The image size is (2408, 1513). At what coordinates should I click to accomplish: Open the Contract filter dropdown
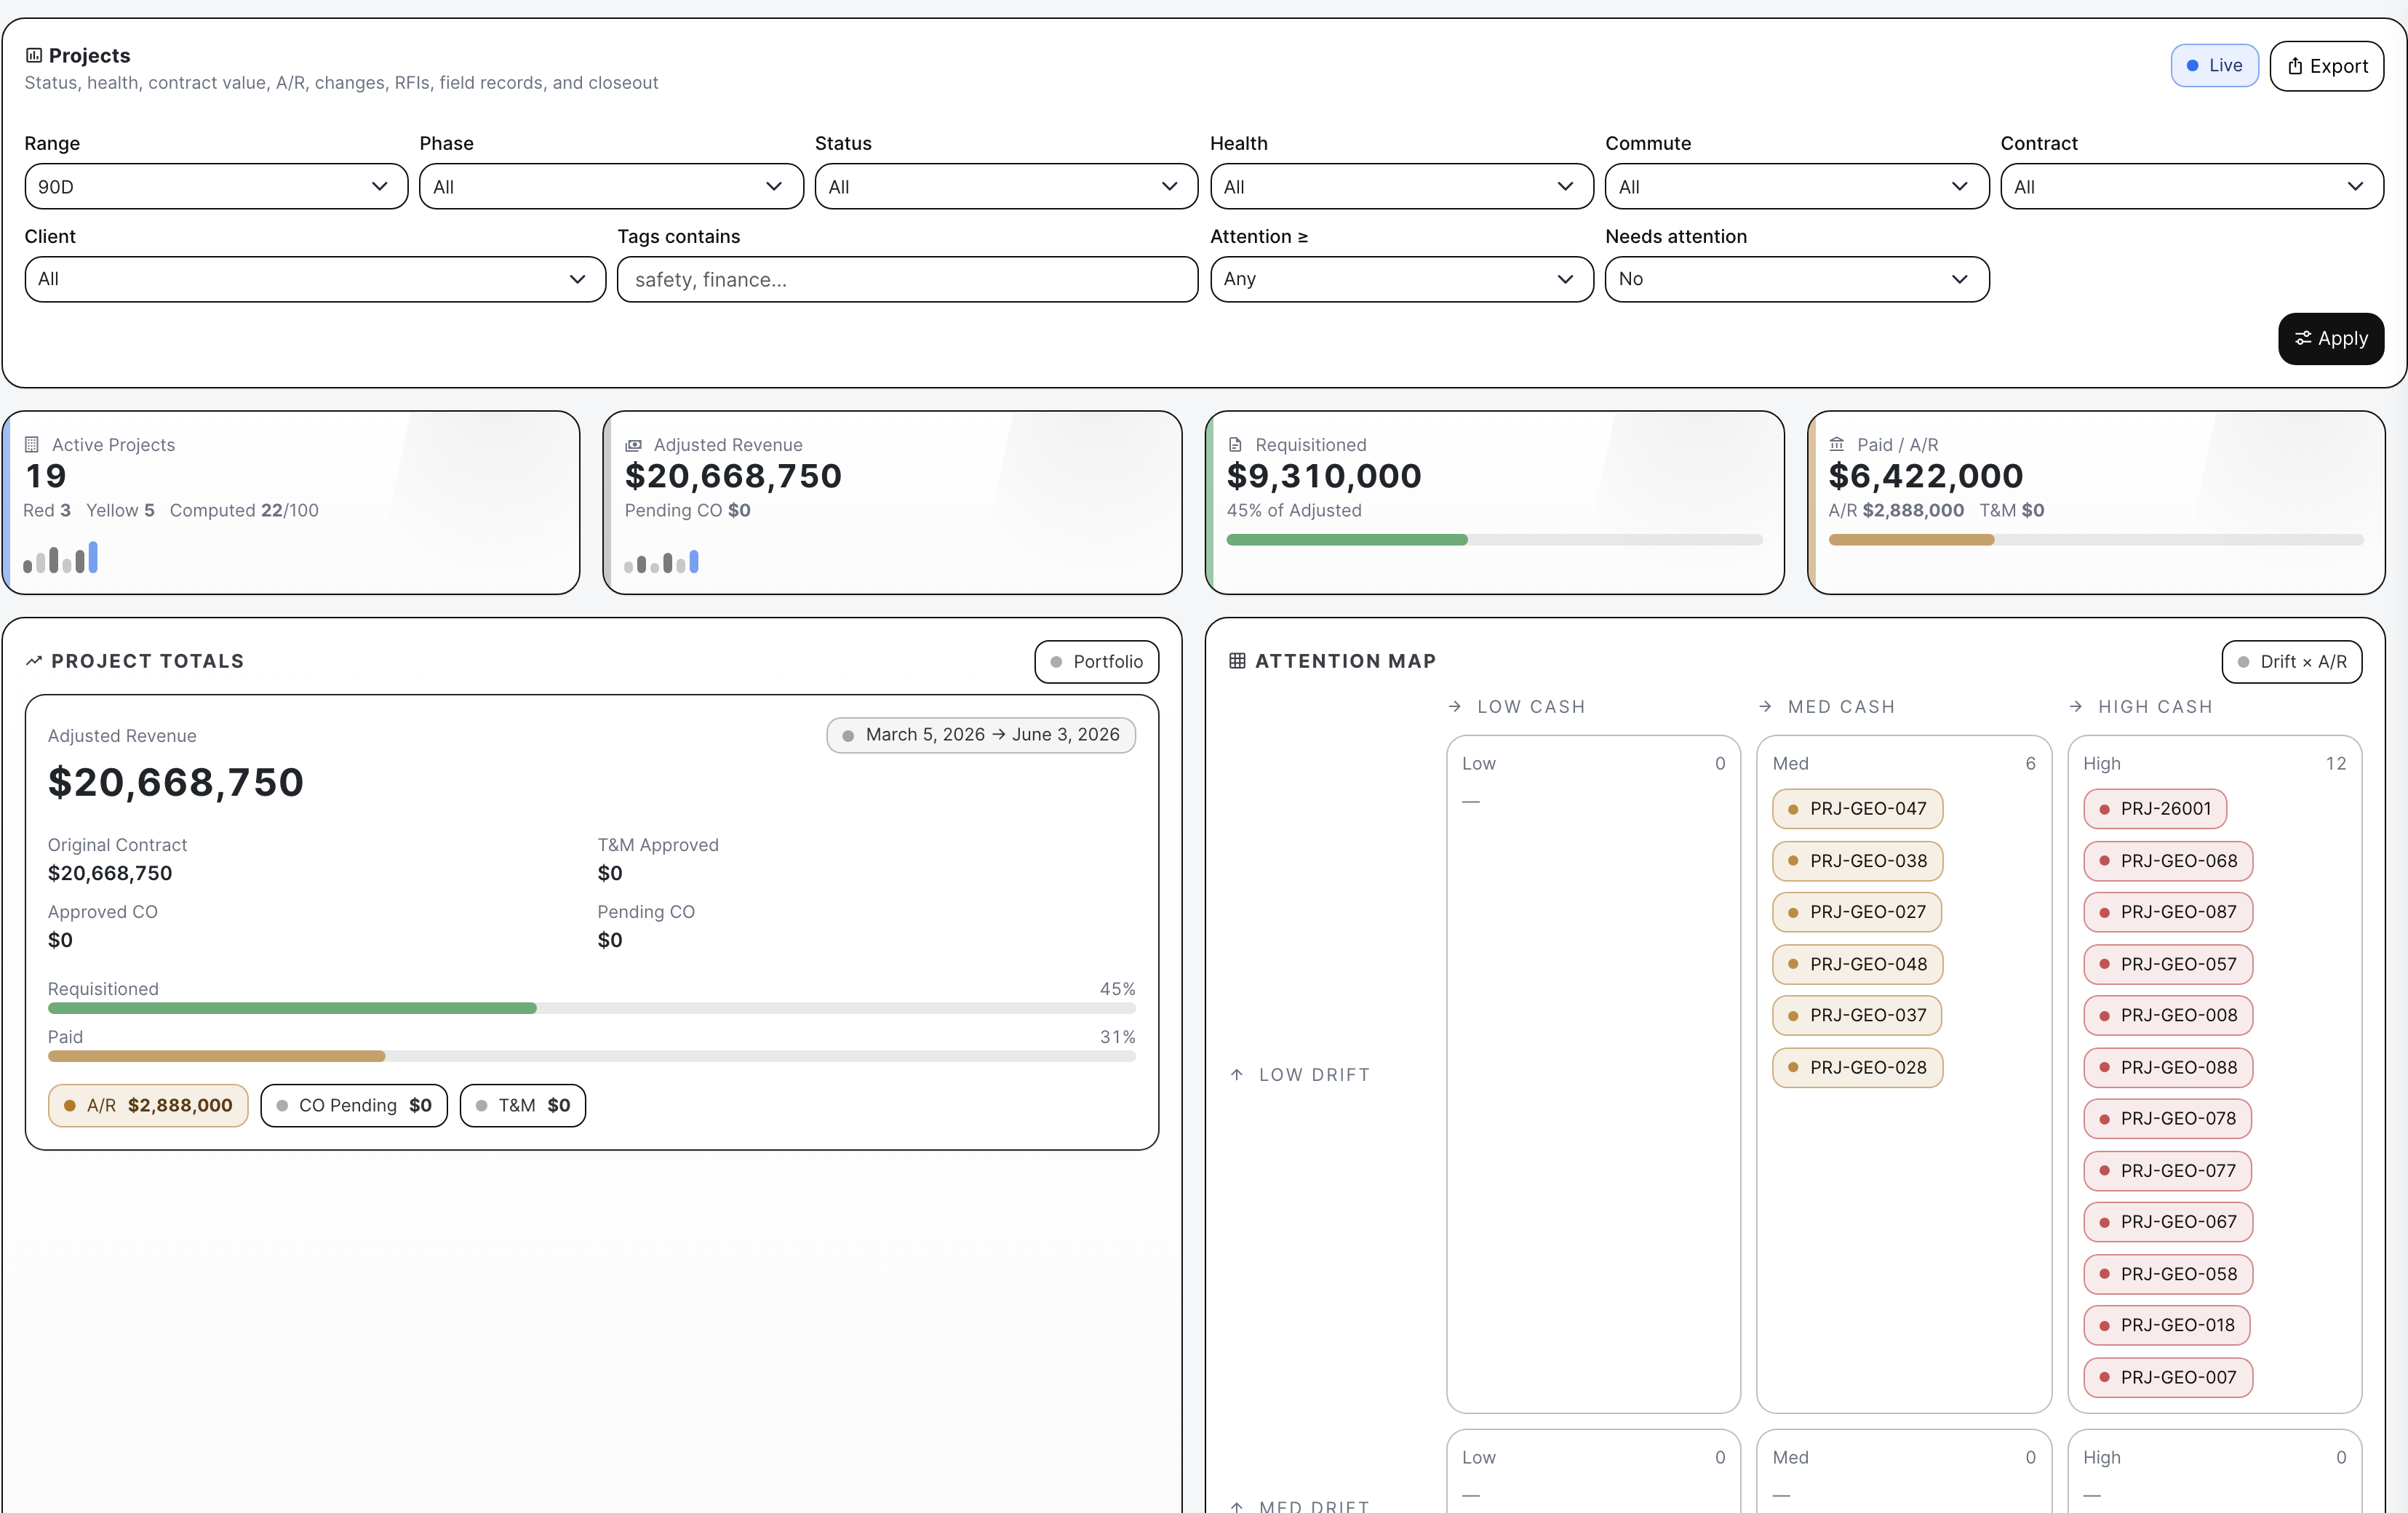(x=2192, y=186)
